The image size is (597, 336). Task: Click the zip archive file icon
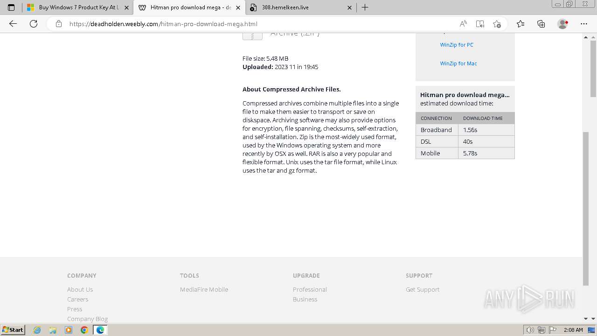tap(252, 36)
